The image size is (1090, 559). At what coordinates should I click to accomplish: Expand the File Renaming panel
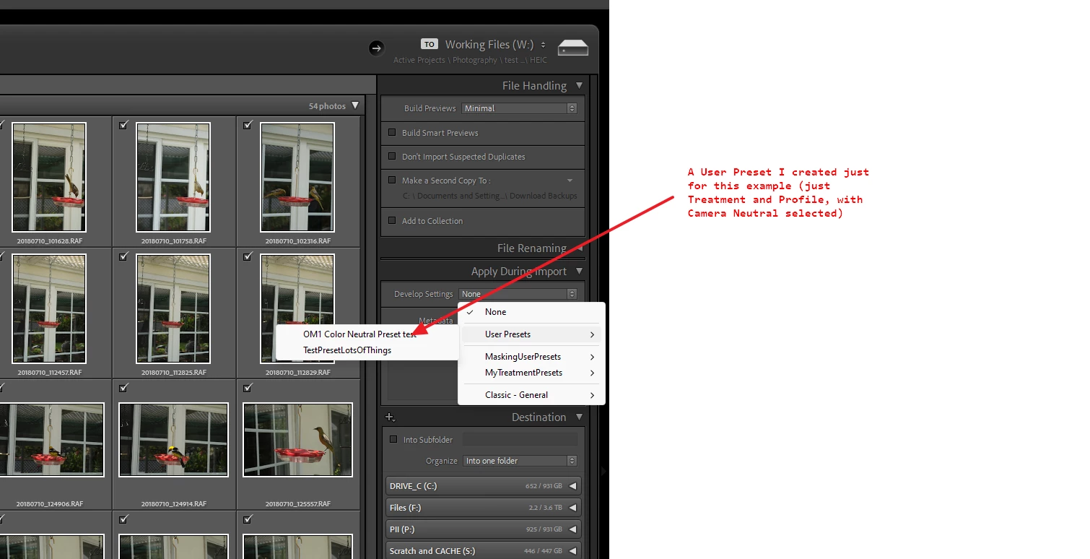coord(579,248)
